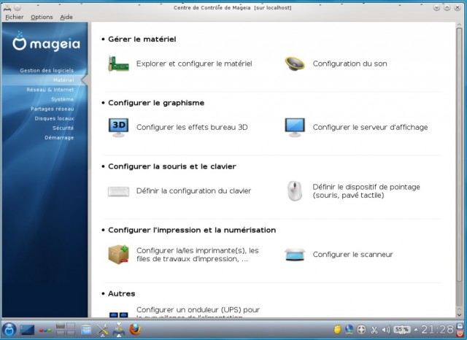Open the Aide menu

[66, 18]
